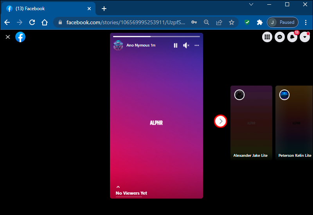Click Alexander Jake Lite avatar

(x=239, y=95)
